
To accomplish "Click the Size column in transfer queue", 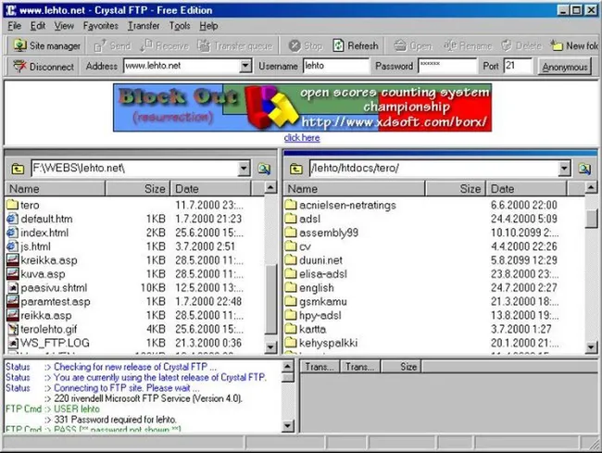I will point(401,367).
